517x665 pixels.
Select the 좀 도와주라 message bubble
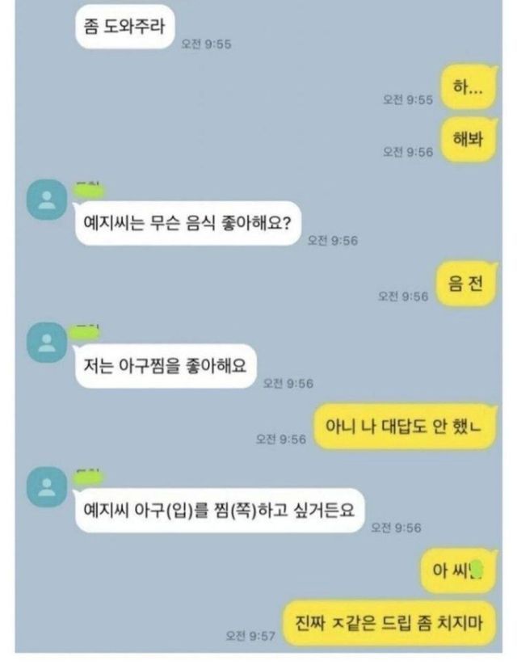click(x=124, y=27)
